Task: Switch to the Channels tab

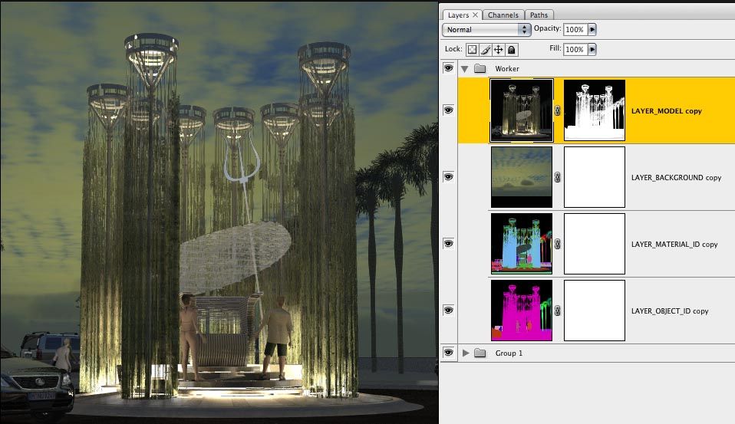Action: [x=503, y=15]
